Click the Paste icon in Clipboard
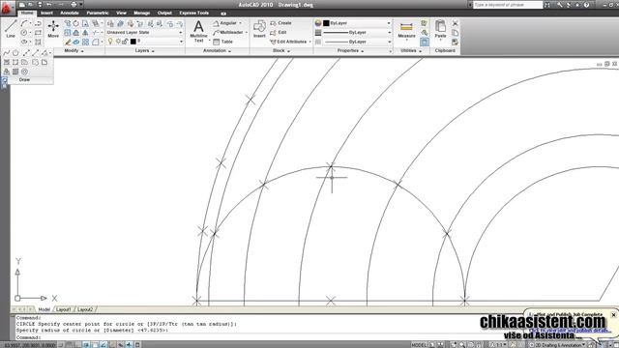The image size is (619, 348). (x=440, y=29)
